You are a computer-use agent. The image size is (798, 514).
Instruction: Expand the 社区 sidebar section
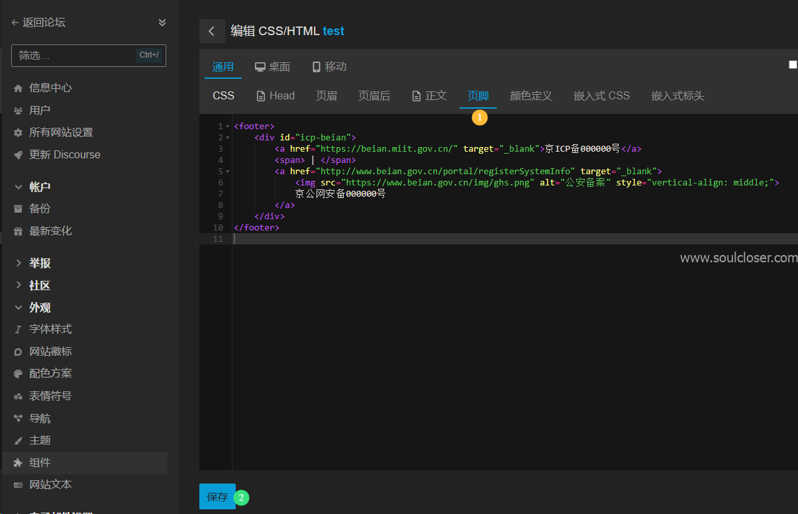point(19,286)
